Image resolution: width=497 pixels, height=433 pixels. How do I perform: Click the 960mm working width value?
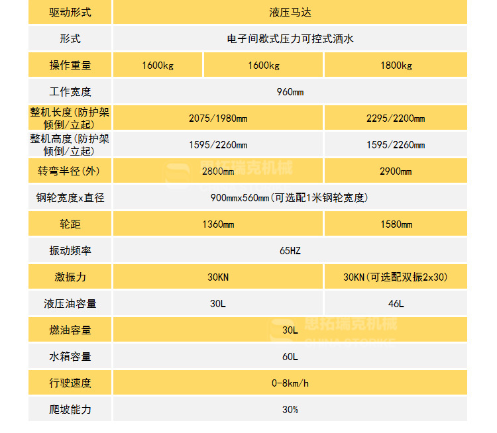[x=290, y=92]
